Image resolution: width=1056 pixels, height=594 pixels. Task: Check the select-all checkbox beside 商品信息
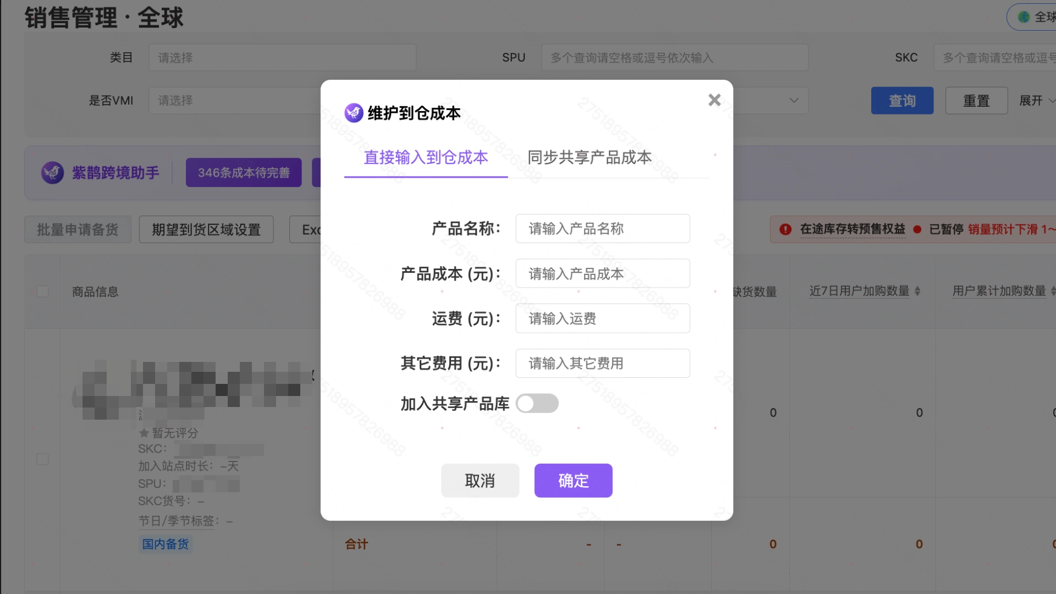(42, 291)
